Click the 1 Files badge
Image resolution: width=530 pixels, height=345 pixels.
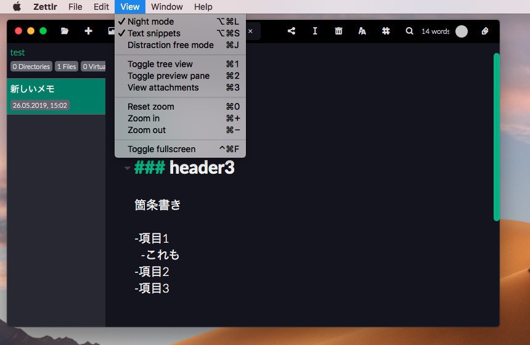(67, 67)
